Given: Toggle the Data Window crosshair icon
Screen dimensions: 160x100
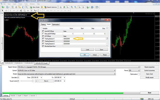Looking at the screenshot, I should (16, 7).
